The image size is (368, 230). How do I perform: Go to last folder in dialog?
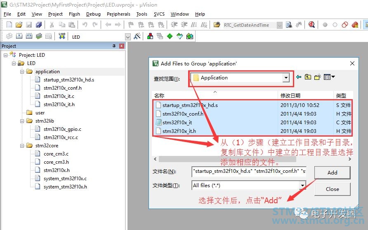(299, 77)
